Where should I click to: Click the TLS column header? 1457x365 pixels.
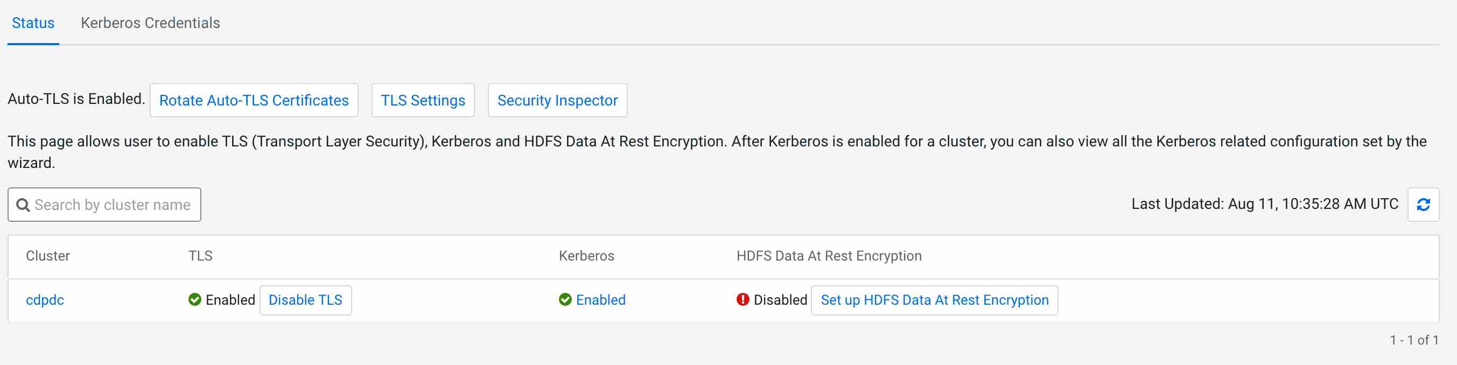click(x=200, y=256)
